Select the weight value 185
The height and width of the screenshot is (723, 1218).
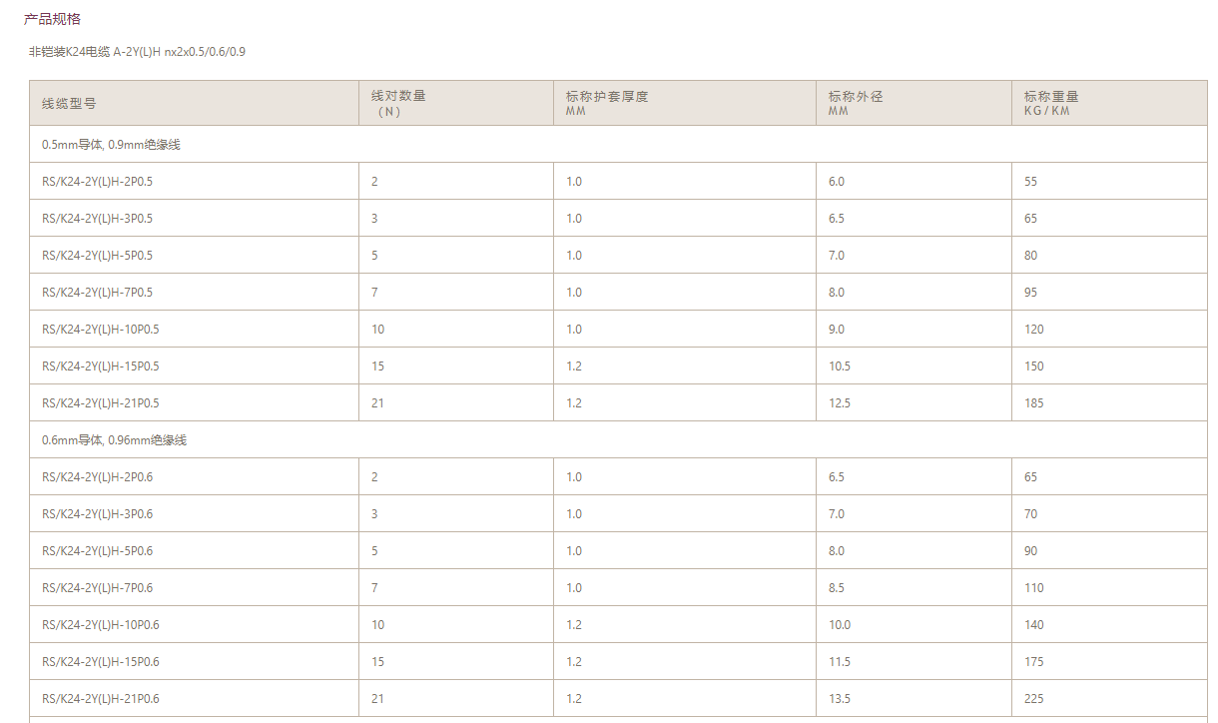click(x=1033, y=403)
